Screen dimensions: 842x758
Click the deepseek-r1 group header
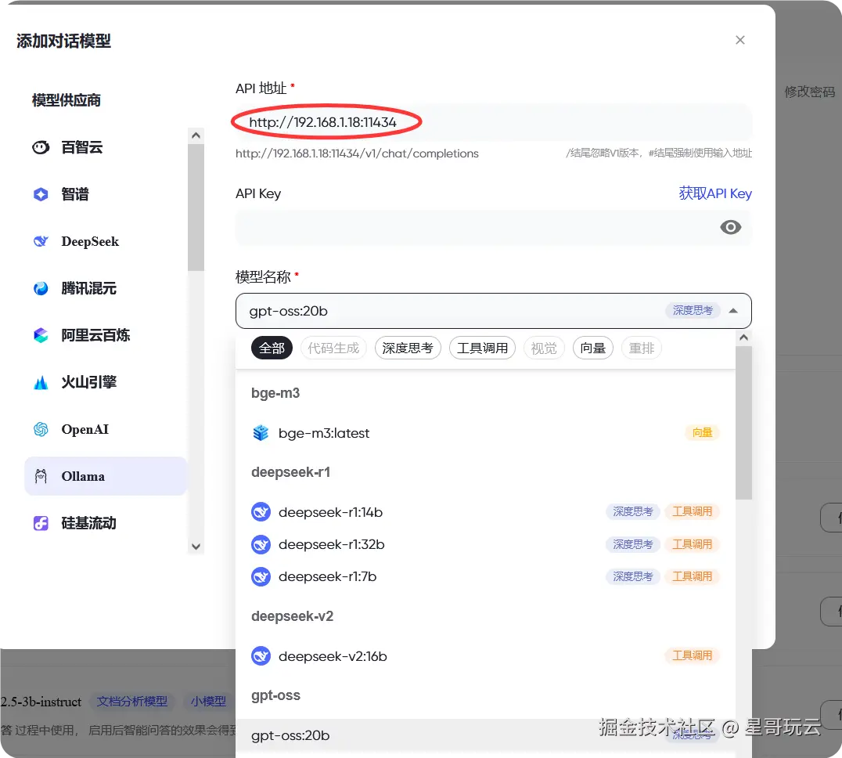(290, 472)
